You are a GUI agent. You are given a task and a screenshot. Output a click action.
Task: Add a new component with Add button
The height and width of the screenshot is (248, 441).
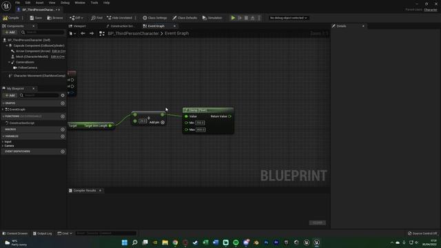[x=10, y=32]
